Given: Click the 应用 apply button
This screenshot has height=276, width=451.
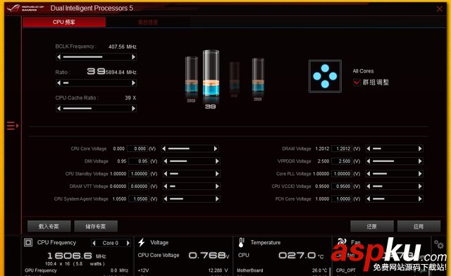Looking at the screenshot, I should (x=419, y=226).
